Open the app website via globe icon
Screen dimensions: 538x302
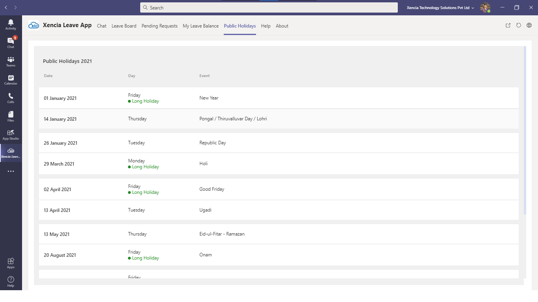[x=529, y=25]
